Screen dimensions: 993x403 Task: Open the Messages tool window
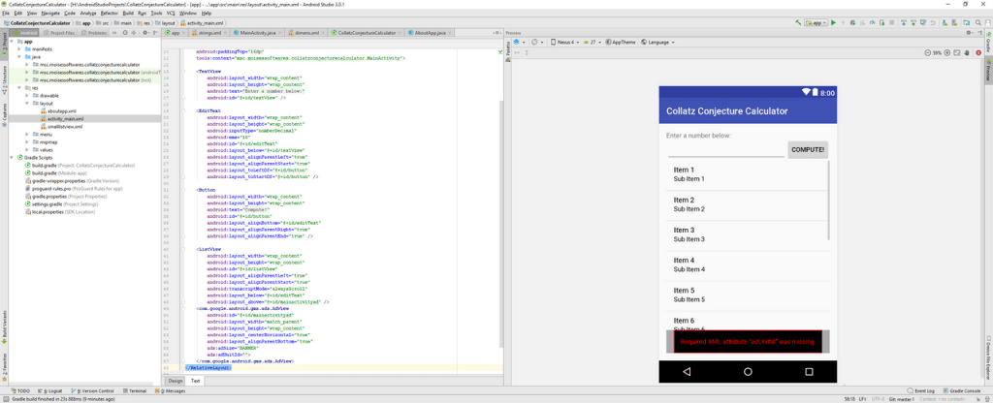pyautogui.click(x=172, y=391)
